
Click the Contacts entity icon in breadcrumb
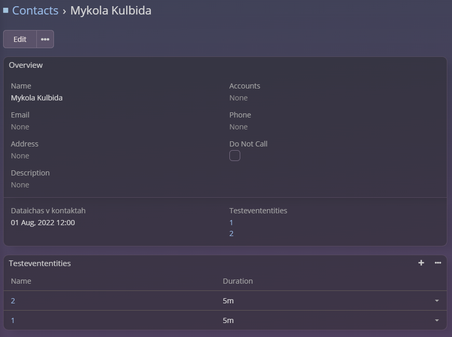point(6,10)
